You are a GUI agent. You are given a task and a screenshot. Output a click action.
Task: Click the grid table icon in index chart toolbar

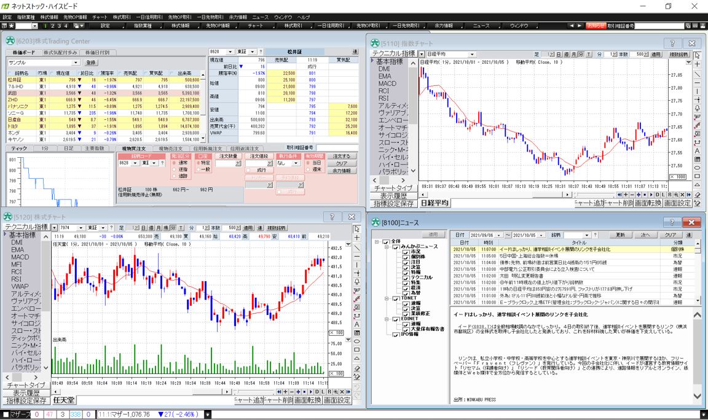pos(698,159)
